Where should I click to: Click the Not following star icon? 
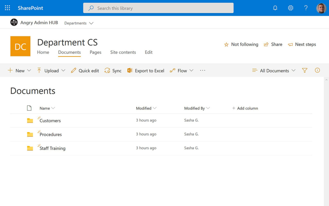coord(226,44)
